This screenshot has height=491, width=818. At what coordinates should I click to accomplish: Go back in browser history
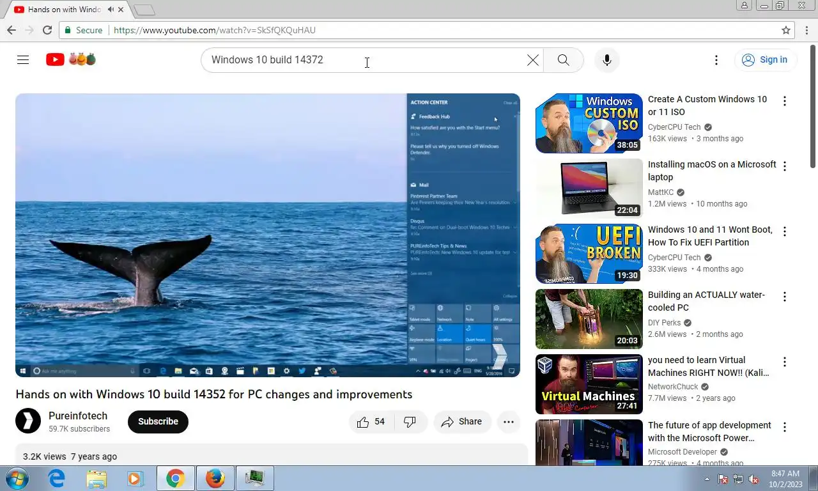pyautogui.click(x=12, y=30)
